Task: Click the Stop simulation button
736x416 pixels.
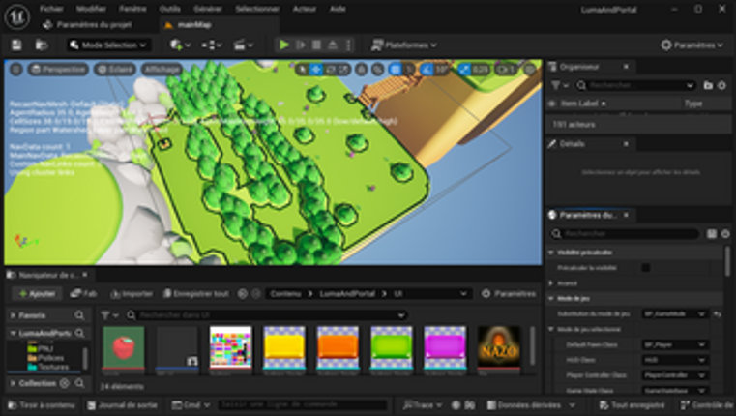Action: point(316,45)
